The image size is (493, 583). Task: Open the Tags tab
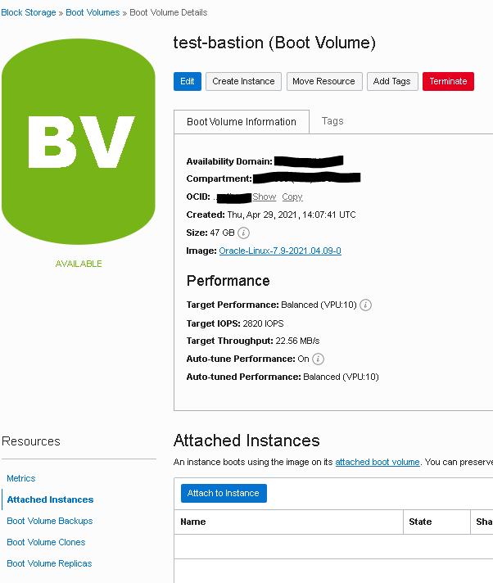(332, 121)
